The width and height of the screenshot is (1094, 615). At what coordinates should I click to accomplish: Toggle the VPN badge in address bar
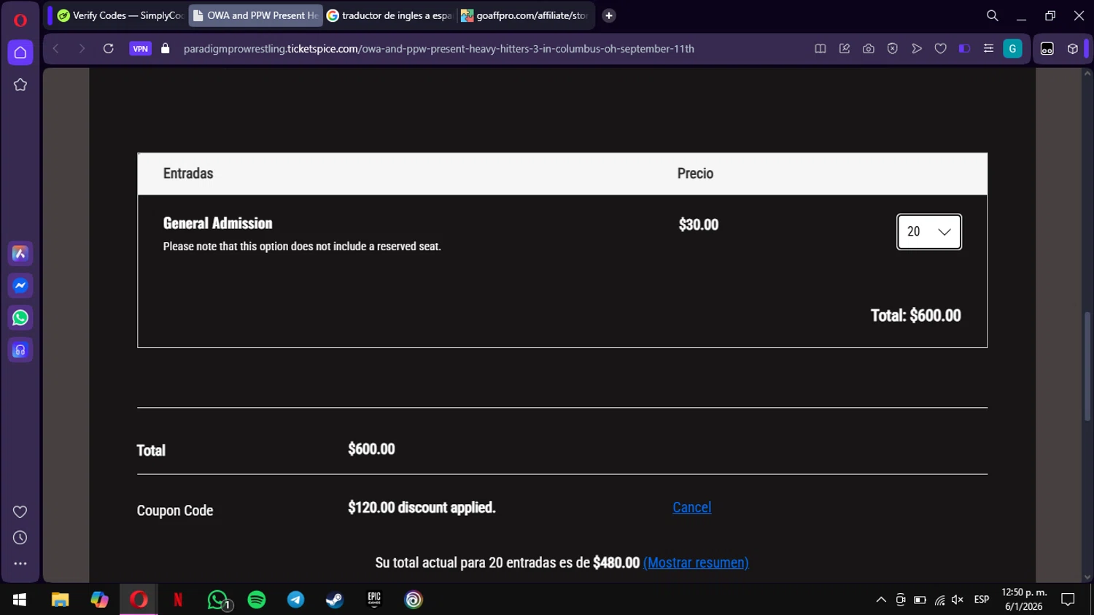[141, 49]
